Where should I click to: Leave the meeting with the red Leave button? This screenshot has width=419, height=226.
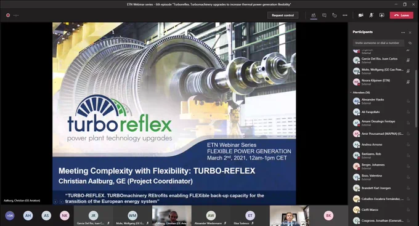coord(401,15)
